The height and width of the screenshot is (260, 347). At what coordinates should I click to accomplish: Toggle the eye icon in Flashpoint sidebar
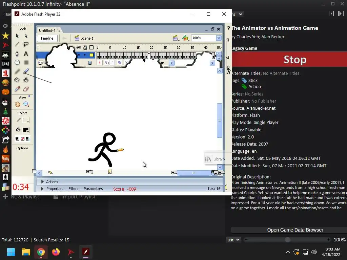point(5,26)
